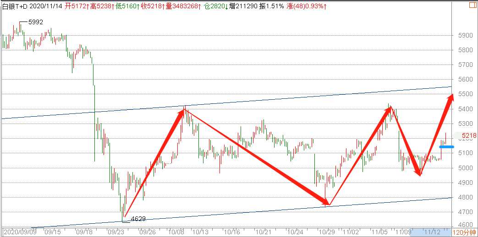Click the high value 高5238
Screen dimensions: 478x237
pyautogui.click(x=102, y=6)
